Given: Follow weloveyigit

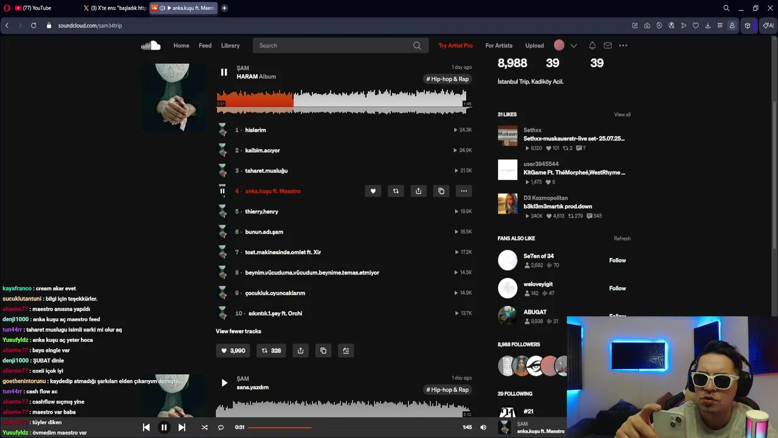Looking at the screenshot, I should [618, 288].
